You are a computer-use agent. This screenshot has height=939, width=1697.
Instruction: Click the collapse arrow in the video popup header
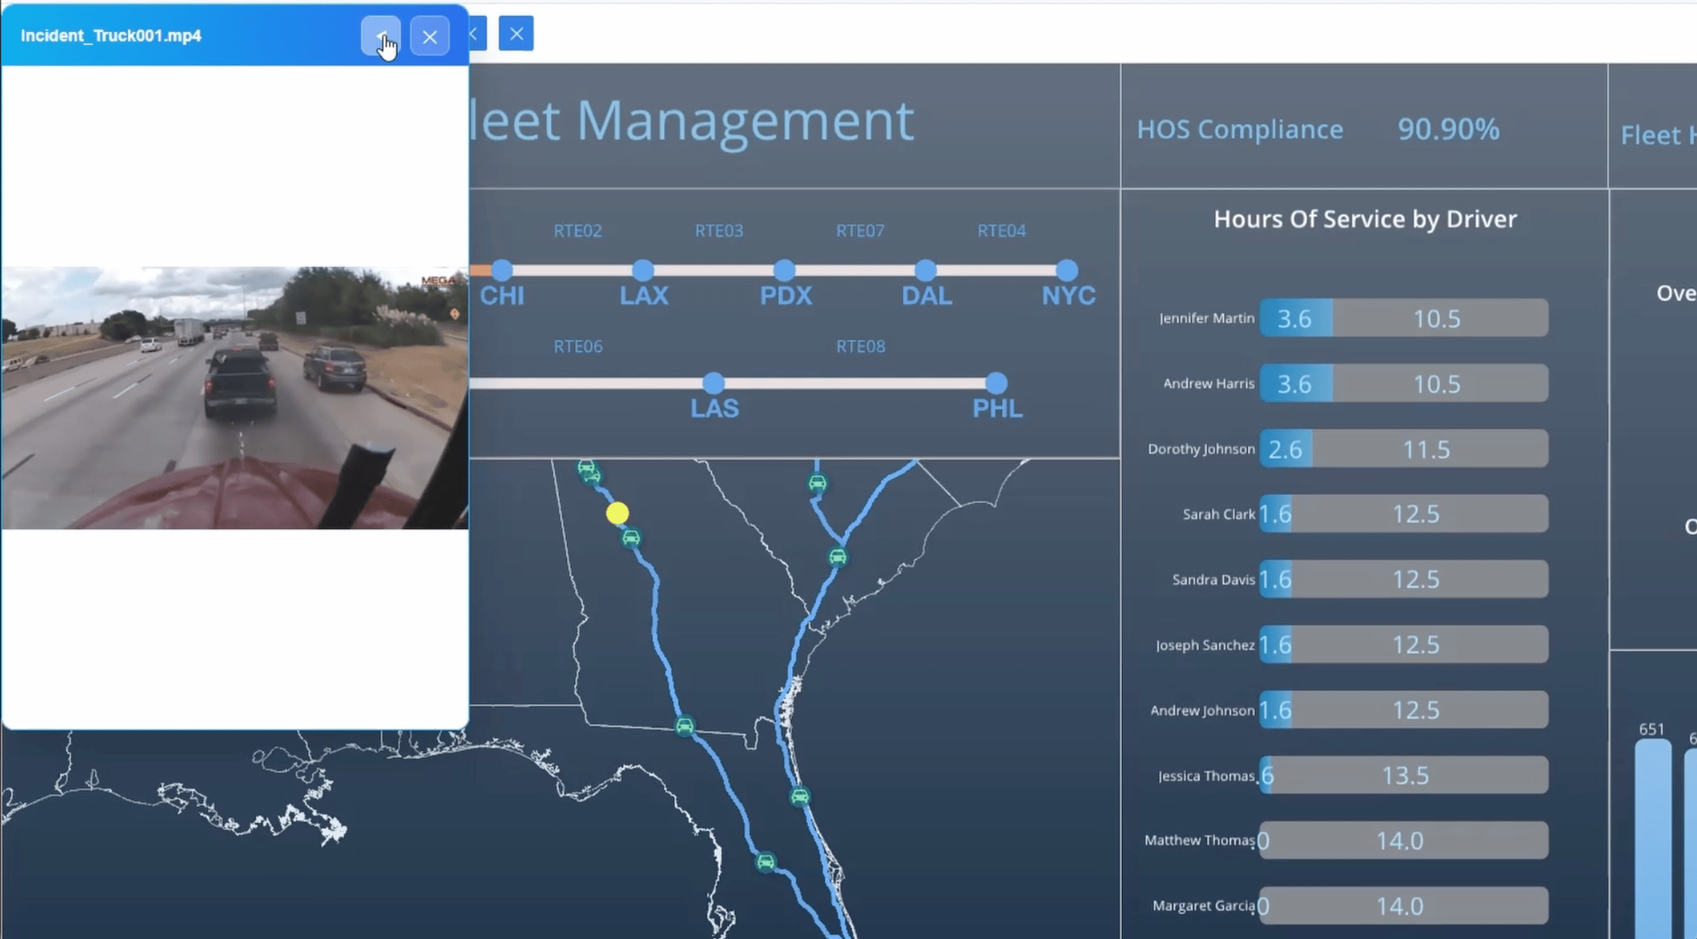point(380,36)
